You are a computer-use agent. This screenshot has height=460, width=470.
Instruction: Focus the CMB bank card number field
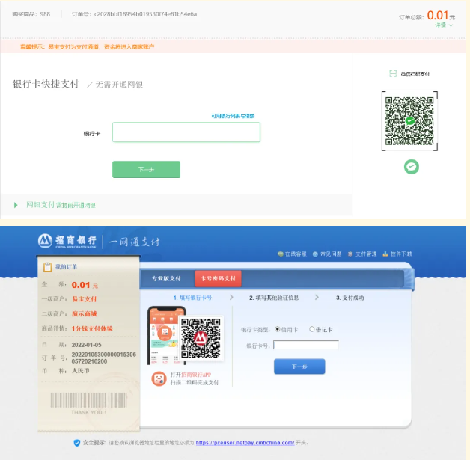point(306,345)
